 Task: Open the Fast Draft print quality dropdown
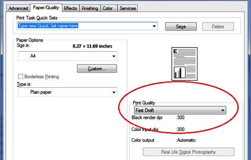pyautogui.click(x=180, y=110)
